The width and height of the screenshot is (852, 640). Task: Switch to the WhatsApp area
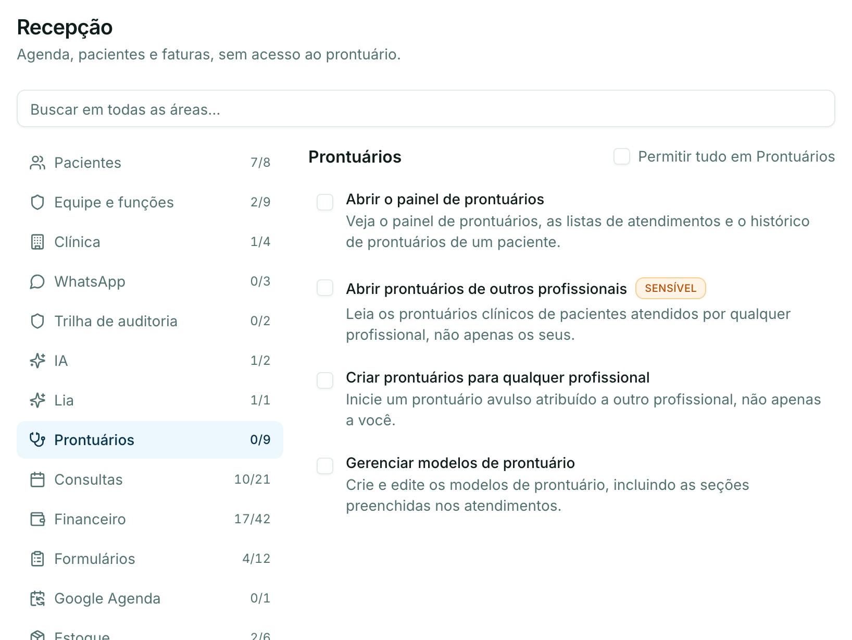150,281
